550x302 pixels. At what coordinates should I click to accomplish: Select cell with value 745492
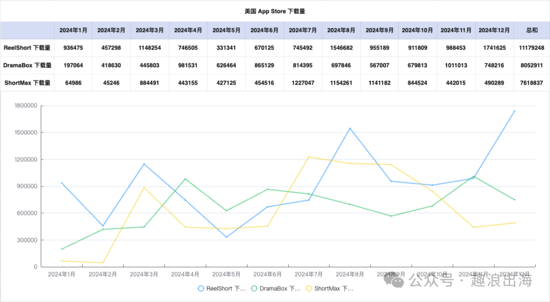tap(302, 48)
